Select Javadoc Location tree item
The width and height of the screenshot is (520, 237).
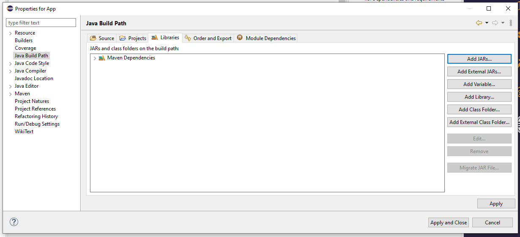(x=34, y=78)
